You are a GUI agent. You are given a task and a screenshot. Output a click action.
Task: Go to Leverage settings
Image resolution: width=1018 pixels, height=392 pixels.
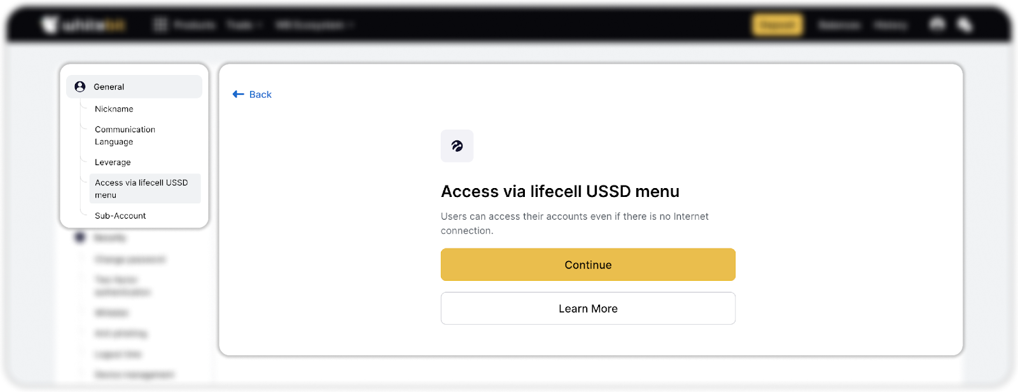(113, 163)
